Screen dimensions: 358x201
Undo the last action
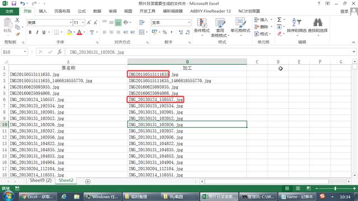click(22, 3)
